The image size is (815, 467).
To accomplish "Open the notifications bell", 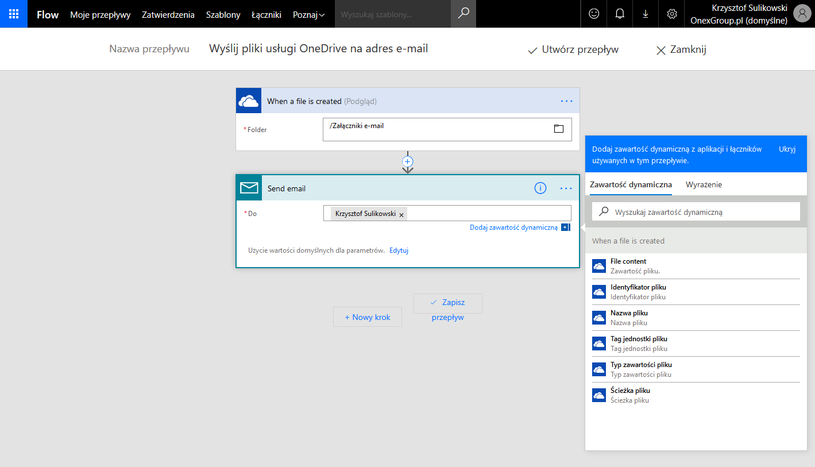I will click(620, 14).
